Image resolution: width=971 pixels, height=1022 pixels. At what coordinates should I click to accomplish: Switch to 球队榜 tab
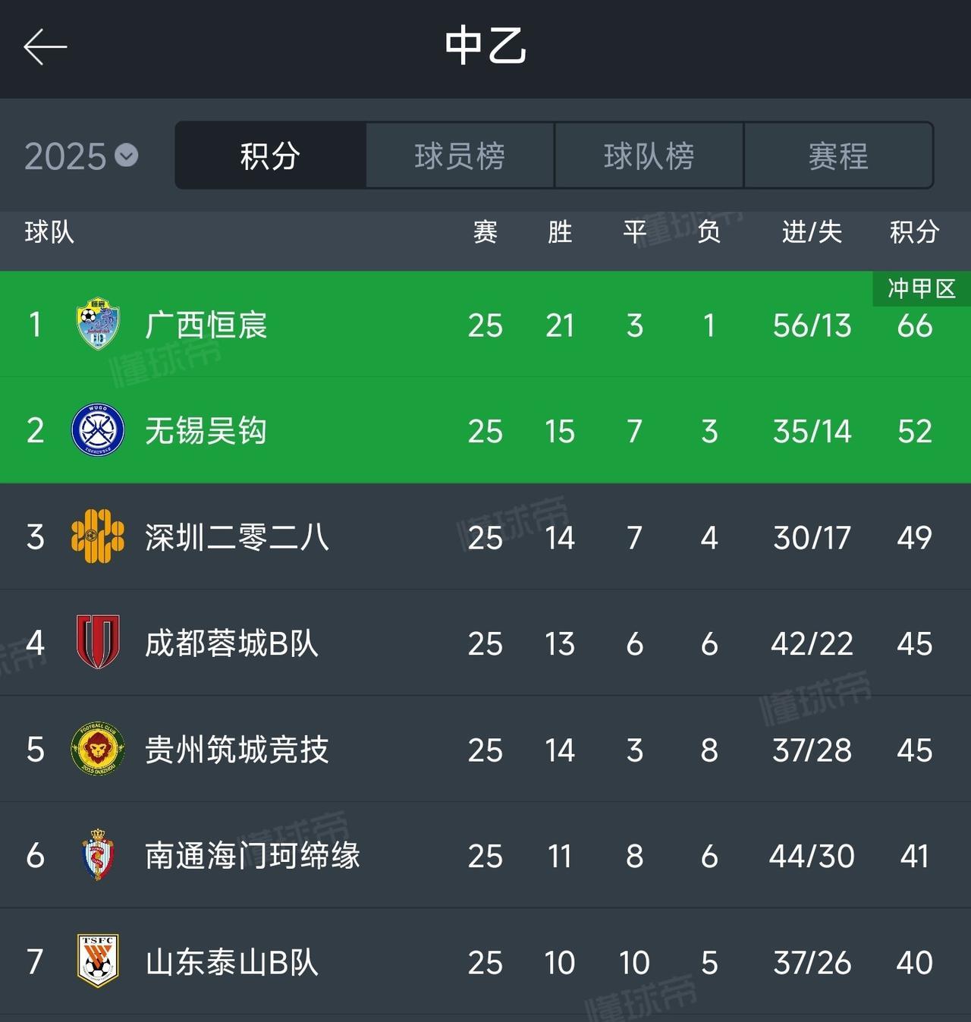[649, 156]
